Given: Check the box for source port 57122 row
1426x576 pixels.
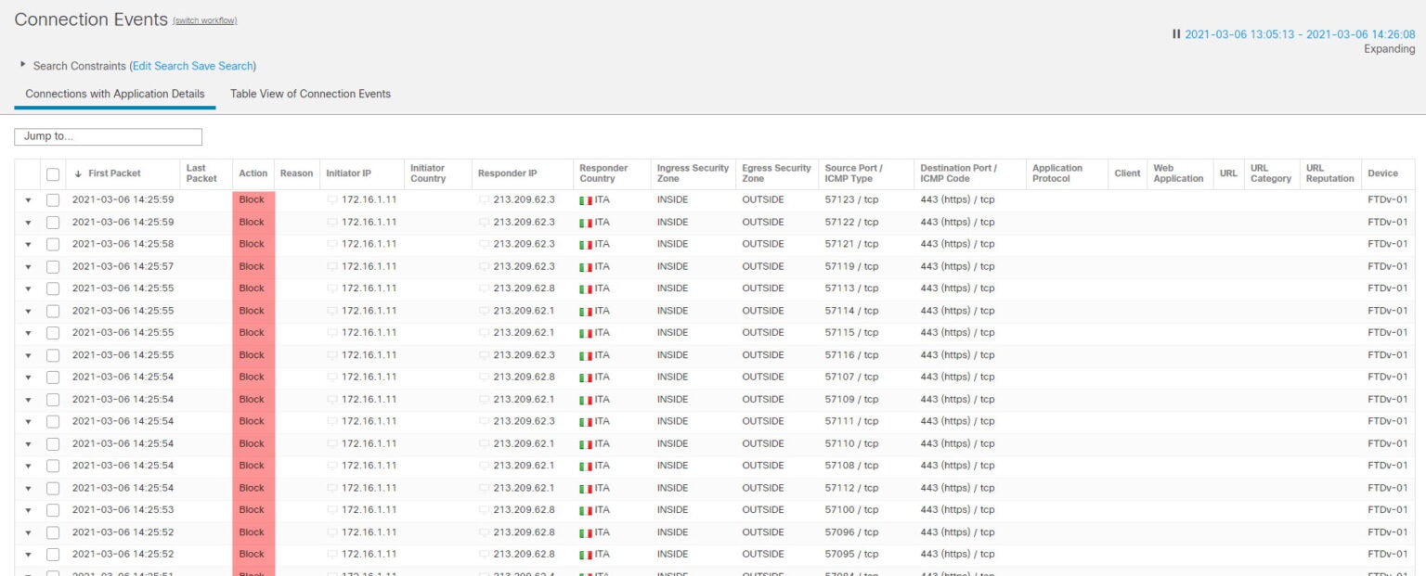Looking at the screenshot, I should click(x=53, y=222).
